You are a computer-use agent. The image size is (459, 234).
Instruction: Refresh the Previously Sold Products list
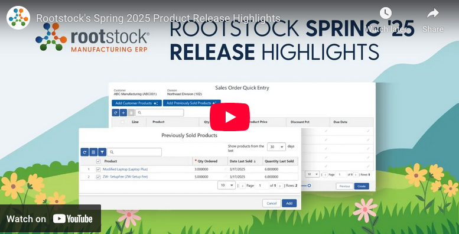pyautogui.click(x=84, y=152)
